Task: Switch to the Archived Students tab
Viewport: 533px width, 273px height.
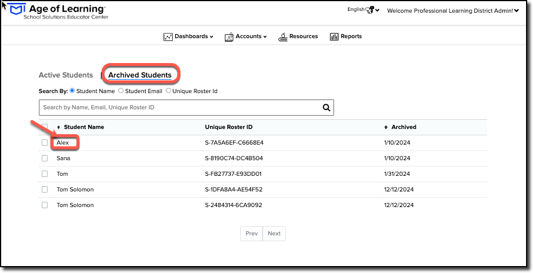Action: coord(140,75)
